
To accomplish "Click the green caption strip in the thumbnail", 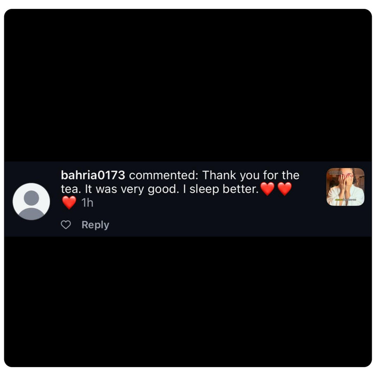I will [x=345, y=199].
